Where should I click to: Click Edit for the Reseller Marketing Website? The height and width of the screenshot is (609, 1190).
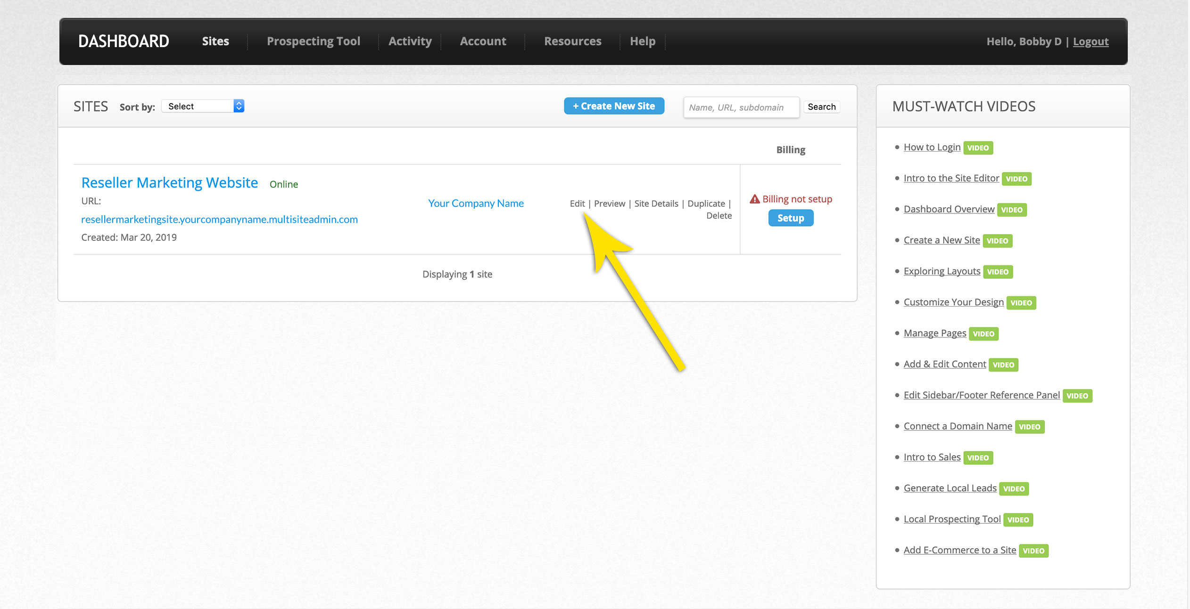click(x=577, y=203)
